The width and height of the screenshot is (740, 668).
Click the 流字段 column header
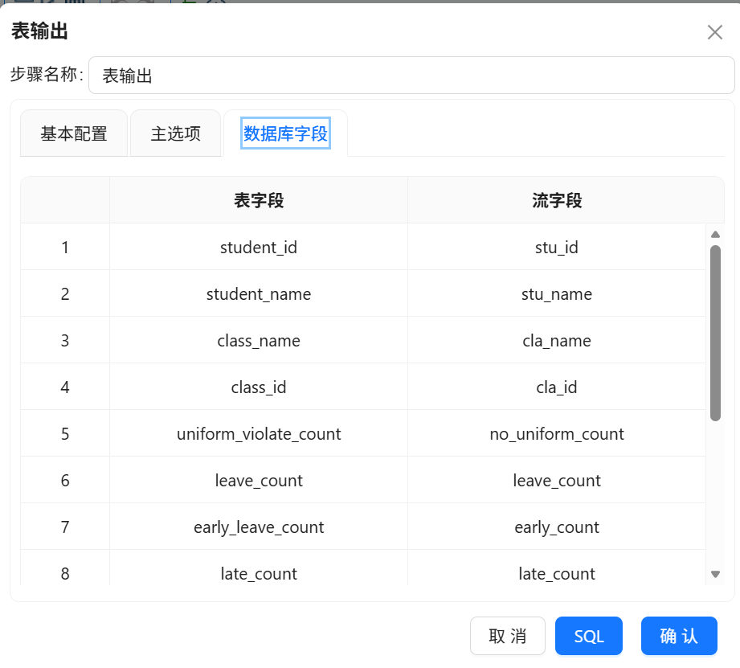tap(557, 200)
